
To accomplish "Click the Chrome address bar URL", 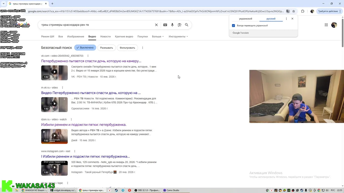I will (156, 11).
